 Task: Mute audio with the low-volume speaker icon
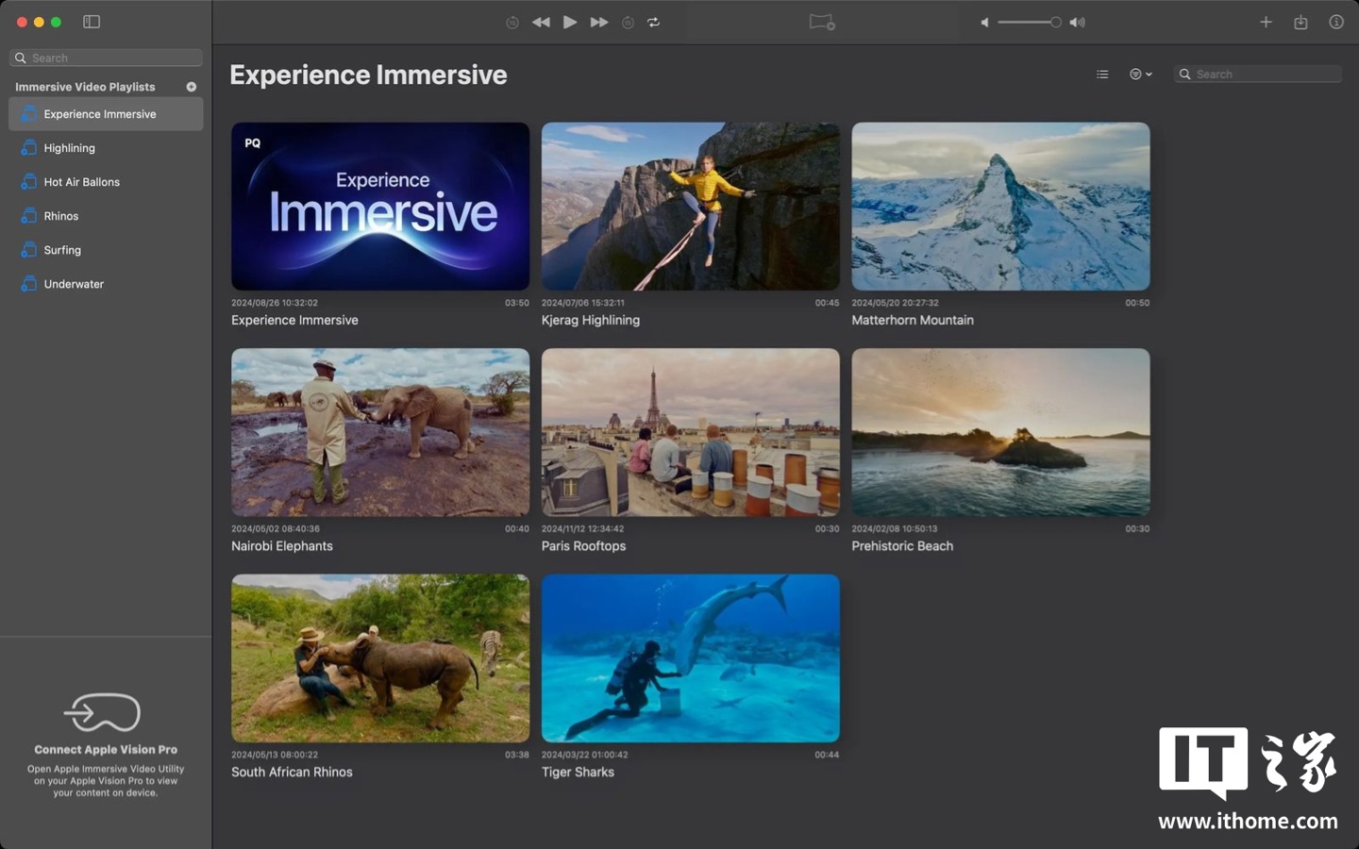coord(984,22)
